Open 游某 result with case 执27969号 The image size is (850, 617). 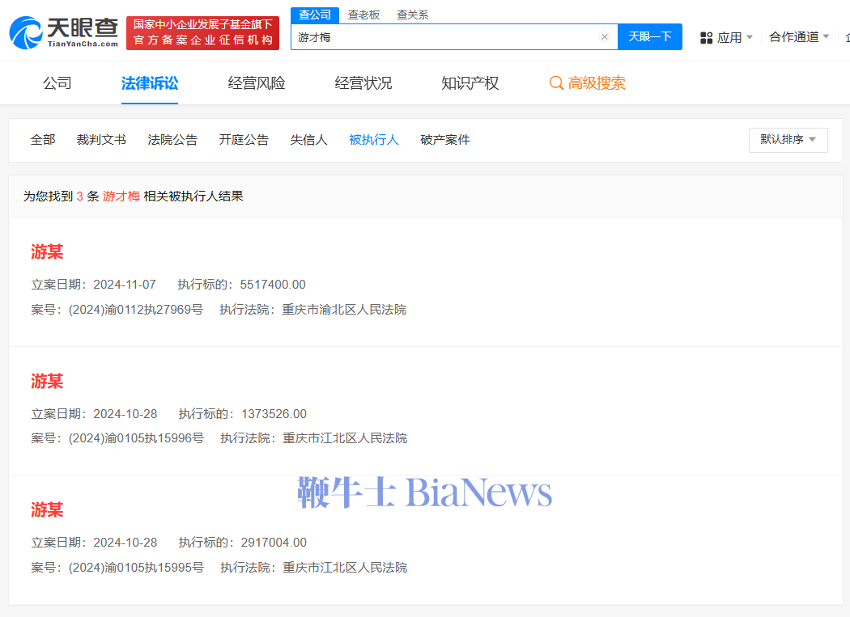[47, 251]
